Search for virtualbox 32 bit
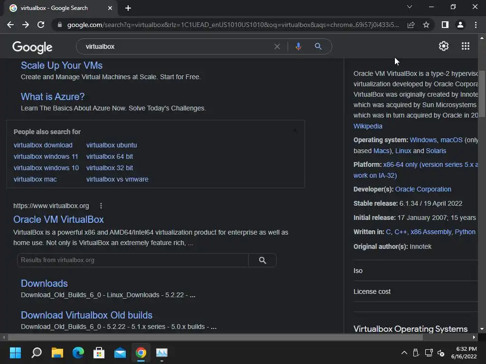This screenshot has width=486, height=364. 110,168
